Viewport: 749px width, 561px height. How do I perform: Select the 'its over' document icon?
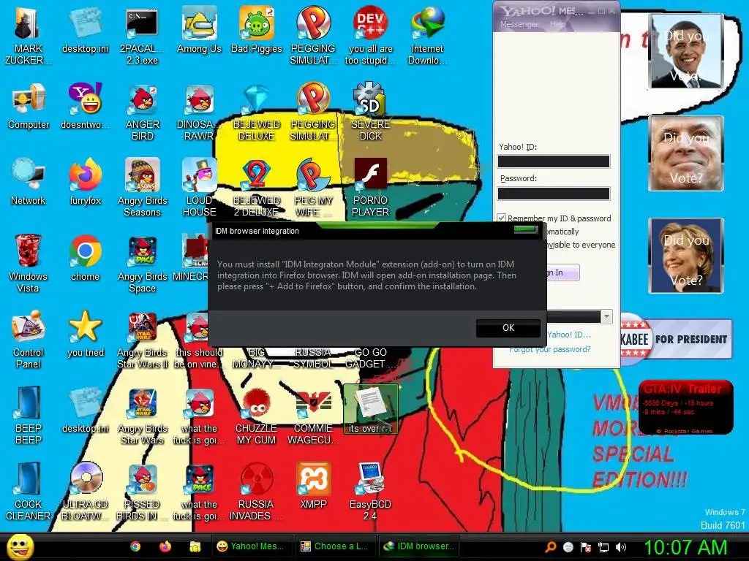371,409
